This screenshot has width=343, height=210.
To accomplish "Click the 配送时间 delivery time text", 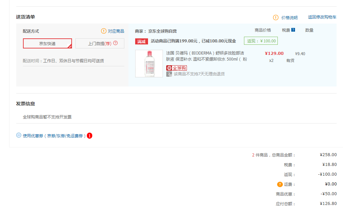I will (x=64, y=61).
